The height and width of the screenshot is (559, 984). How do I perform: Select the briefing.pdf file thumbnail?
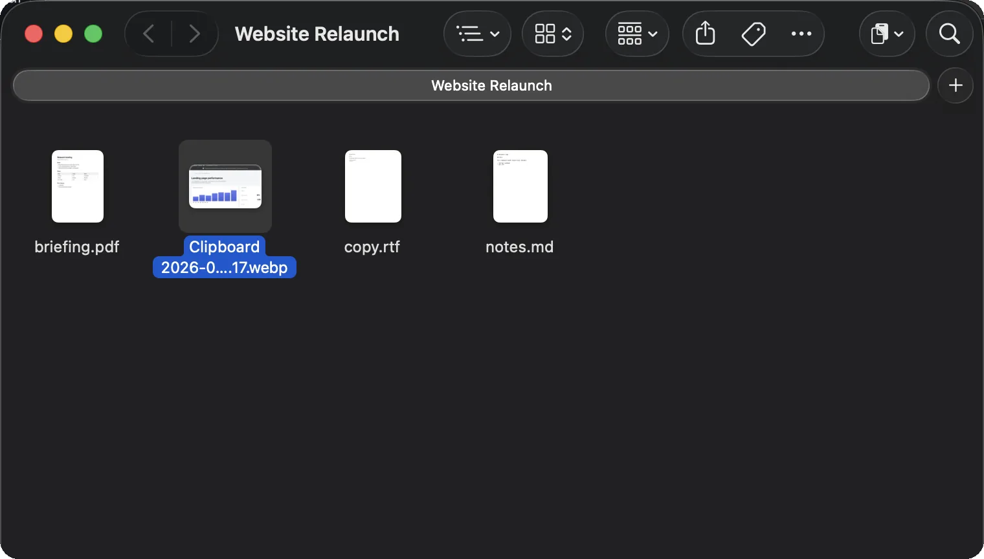point(78,186)
